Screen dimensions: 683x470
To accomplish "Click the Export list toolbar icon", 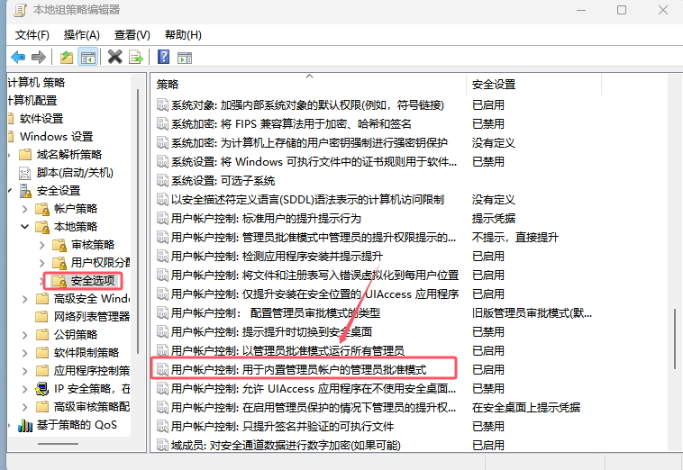I will coord(136,58).
